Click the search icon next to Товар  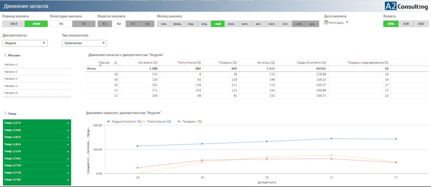5,113
